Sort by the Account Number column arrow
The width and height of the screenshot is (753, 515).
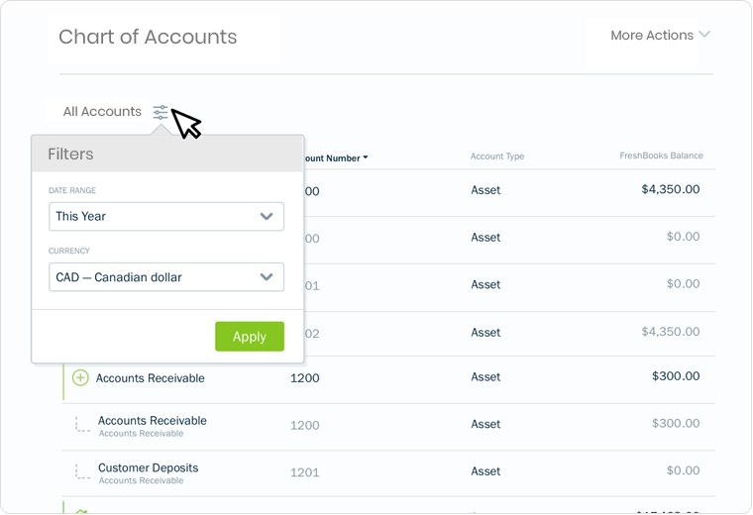[366, 157]
